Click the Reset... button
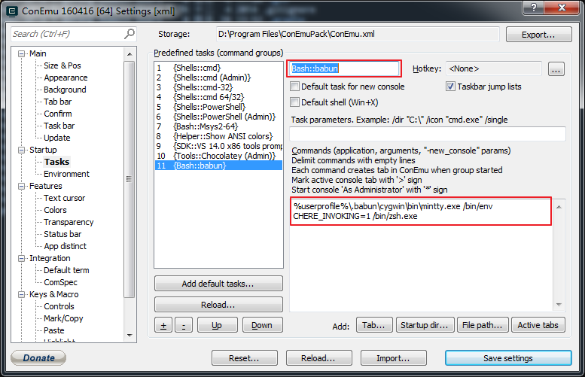This screenshot has height=377, width=585. 245,358
